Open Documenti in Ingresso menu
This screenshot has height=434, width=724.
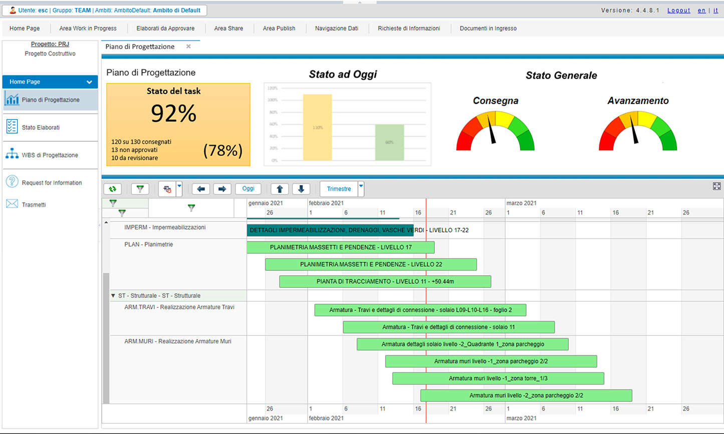(x=488, y=29)
